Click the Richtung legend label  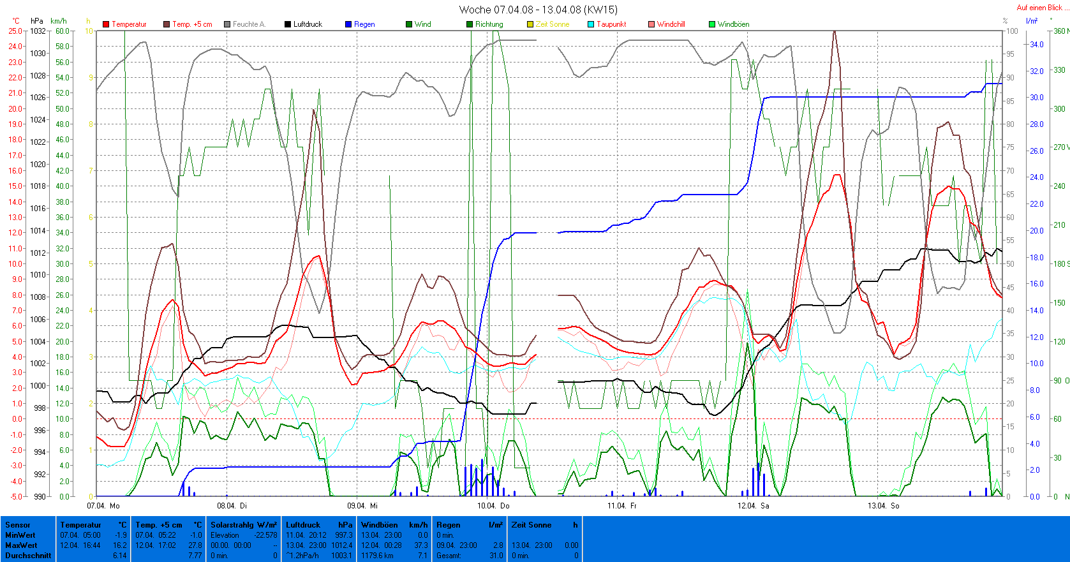[489, 24]
